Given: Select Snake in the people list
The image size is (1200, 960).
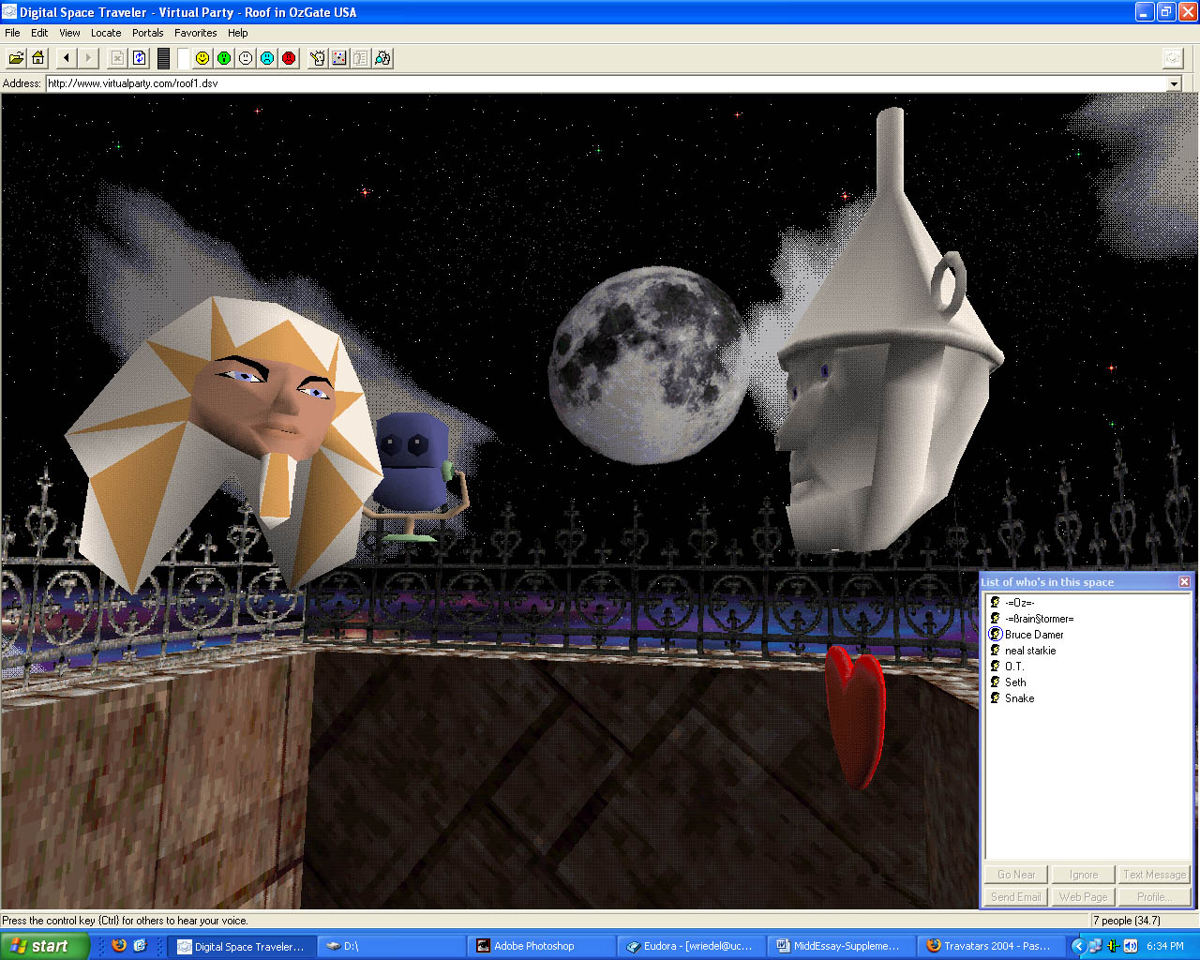Looking at the screenshot, I should 1020,698.
